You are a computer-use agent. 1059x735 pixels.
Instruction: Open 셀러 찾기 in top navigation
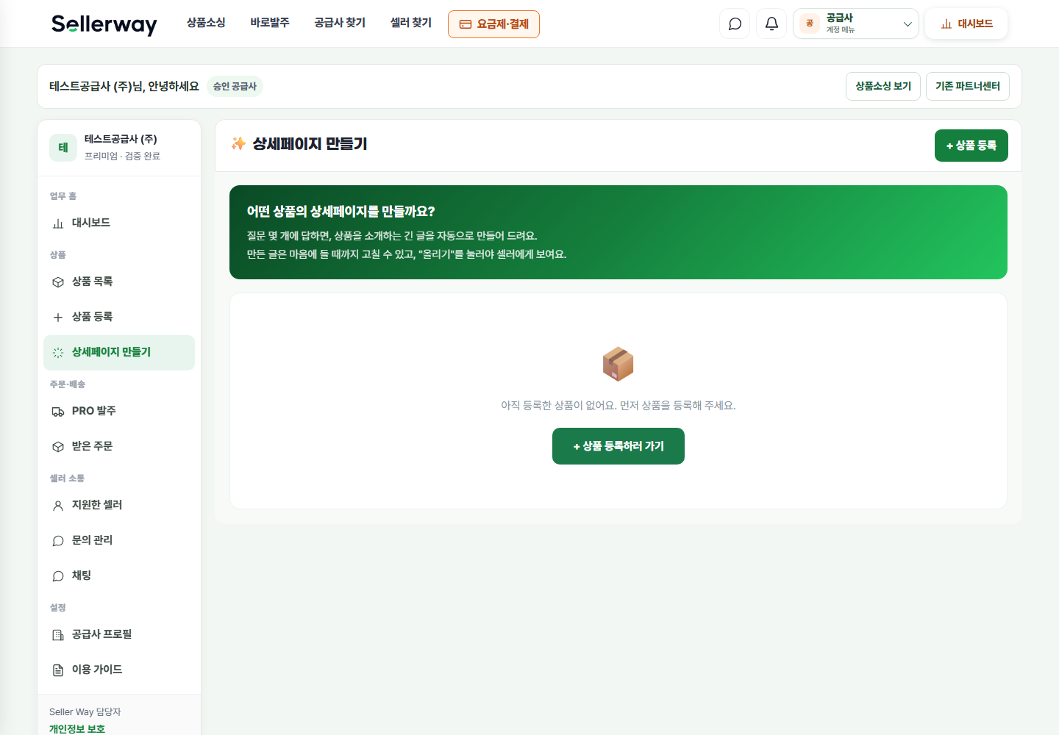click(x=411, y=23)
